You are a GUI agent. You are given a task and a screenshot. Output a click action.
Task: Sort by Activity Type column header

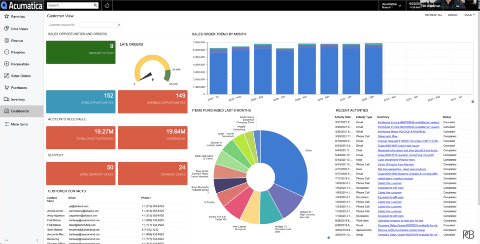tap(364, 117)
